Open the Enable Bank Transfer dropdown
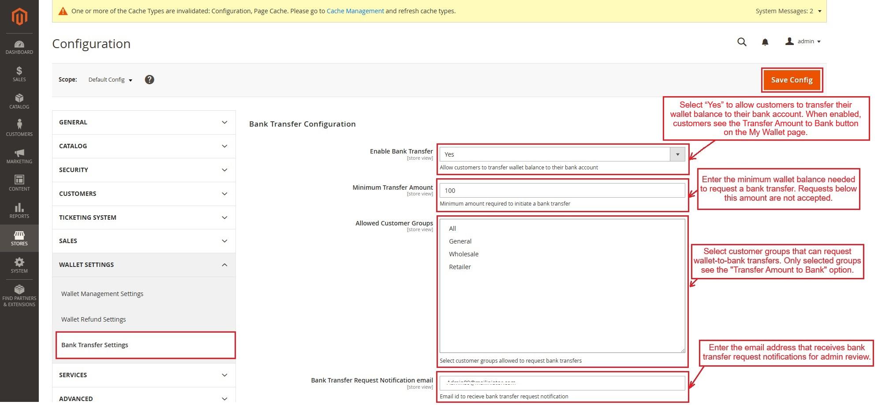The height and width of the screenshot is (405, 878). click(562, 154)
